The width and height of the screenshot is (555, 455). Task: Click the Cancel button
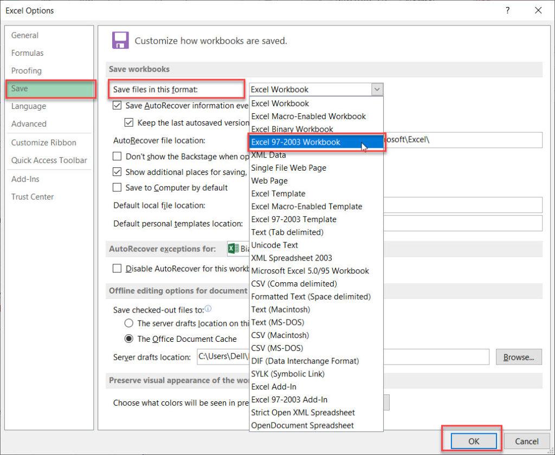click(x=527, y=441)
